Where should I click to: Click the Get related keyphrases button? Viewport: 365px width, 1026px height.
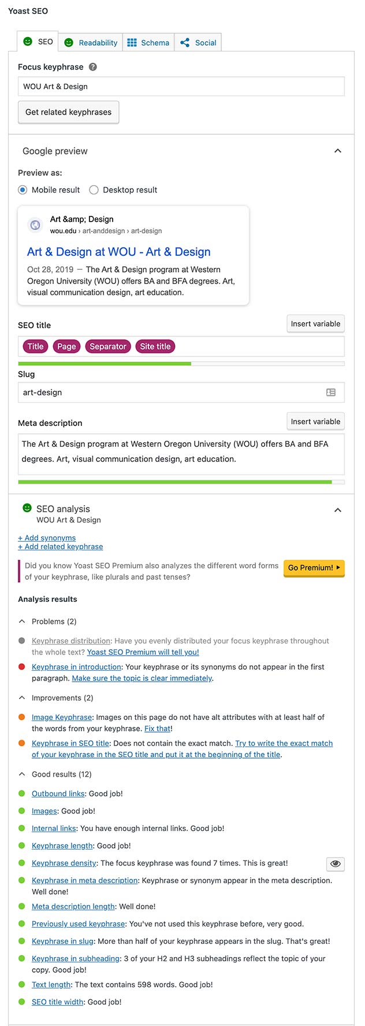[68, 112]
